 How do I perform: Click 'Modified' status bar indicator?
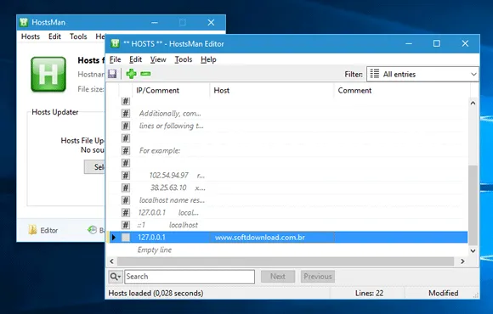coord(444,294)
